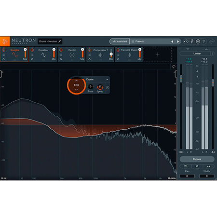This screenshot has width=217, height=217.
Task: Select the Compressor 1 module tab
Action: 101,54
